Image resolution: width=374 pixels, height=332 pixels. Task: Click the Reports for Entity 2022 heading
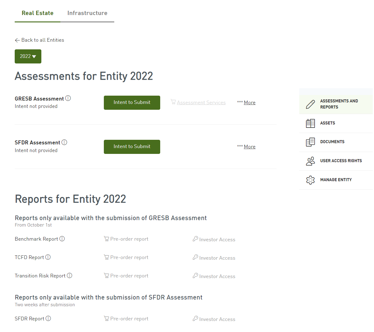pyautogui.click(x=70, y=199)
